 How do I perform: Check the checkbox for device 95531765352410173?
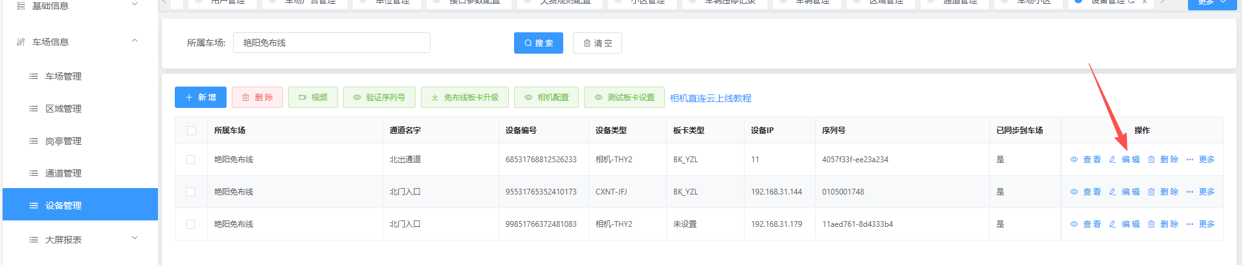(x=190, y=192)
